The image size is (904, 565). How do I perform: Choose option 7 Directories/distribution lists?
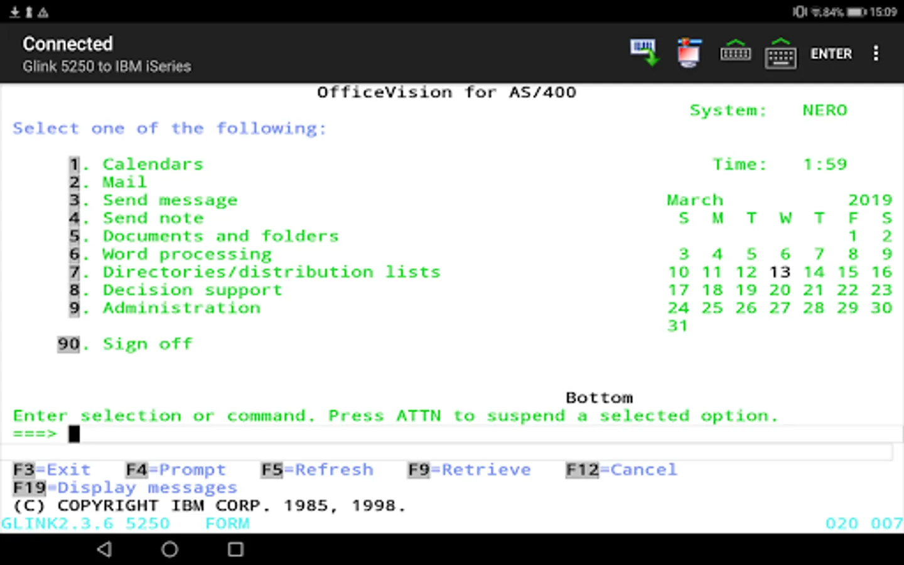255,272
